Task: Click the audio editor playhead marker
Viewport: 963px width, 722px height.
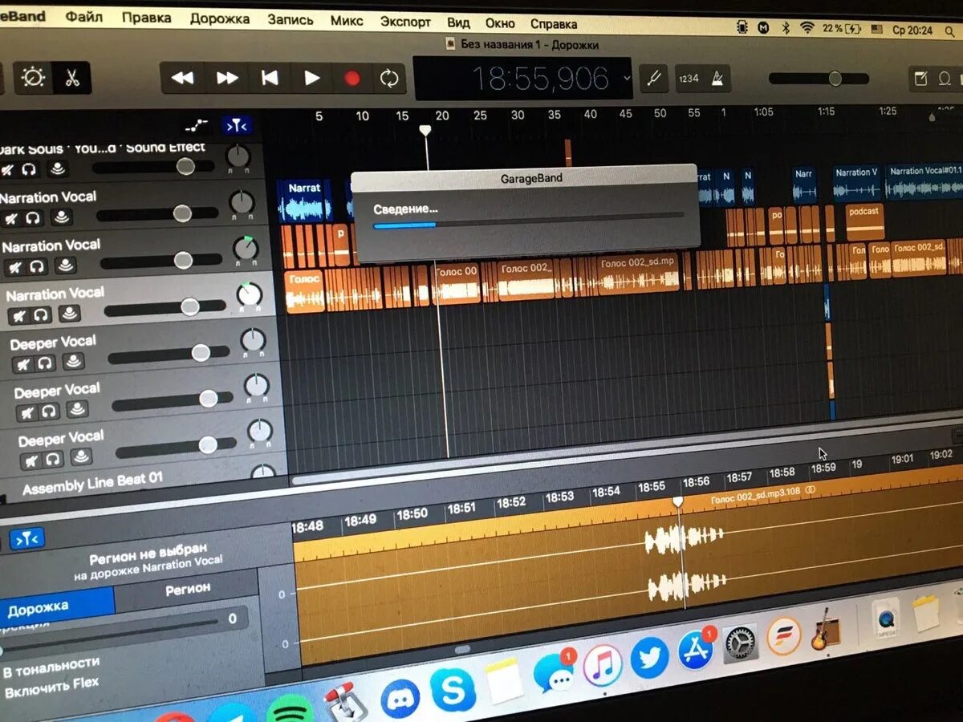Action: tap(678, 501)
